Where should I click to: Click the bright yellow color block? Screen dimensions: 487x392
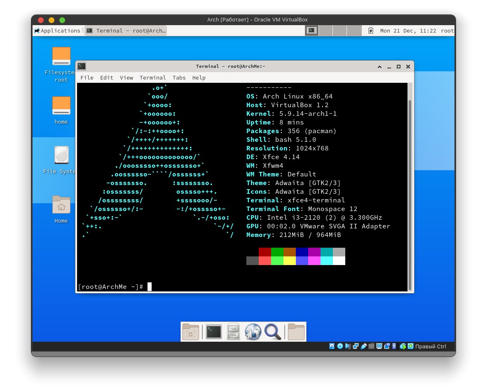(x=290, y=261)
